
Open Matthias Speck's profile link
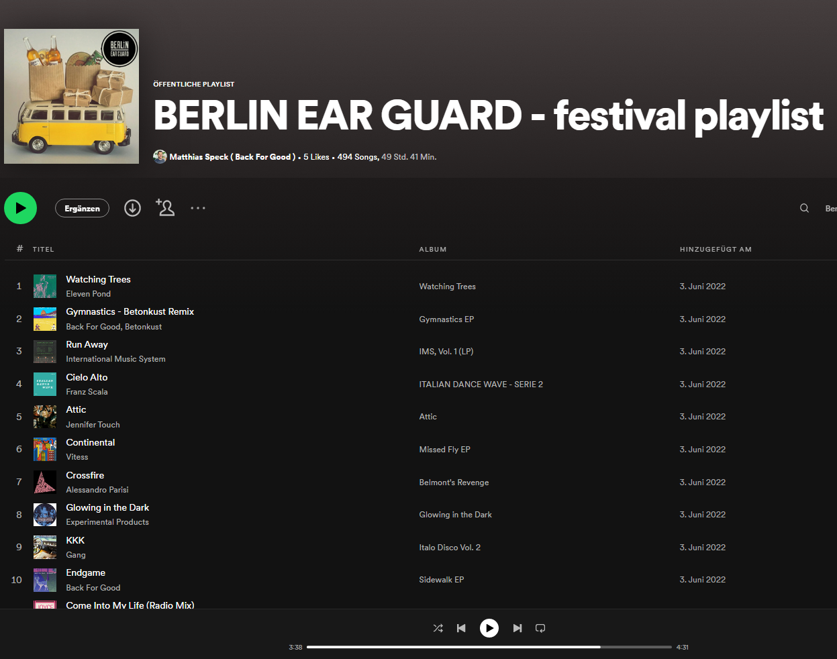point(232,156)
